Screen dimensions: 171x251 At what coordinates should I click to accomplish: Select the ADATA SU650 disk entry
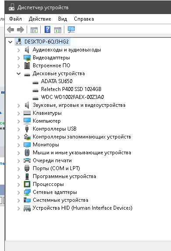[x=57, y=81]
